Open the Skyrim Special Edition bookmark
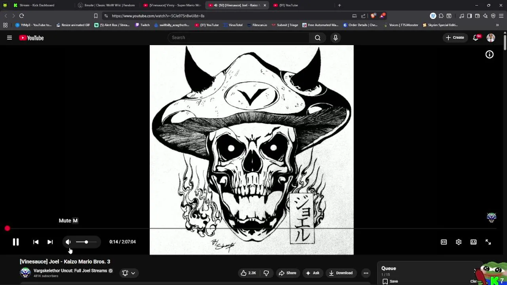507x285 pixels. (440, 25)
